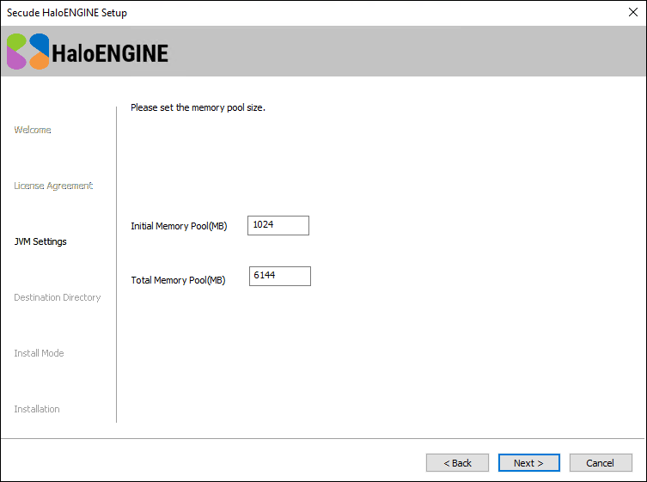Cancel the setup wizard
Screen dimensions: 647x482
click(x=600, y=463)
